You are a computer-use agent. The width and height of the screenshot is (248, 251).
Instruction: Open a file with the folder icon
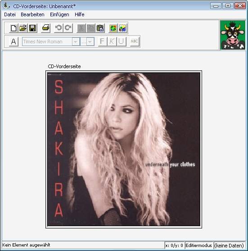click(x=23, y=28)
